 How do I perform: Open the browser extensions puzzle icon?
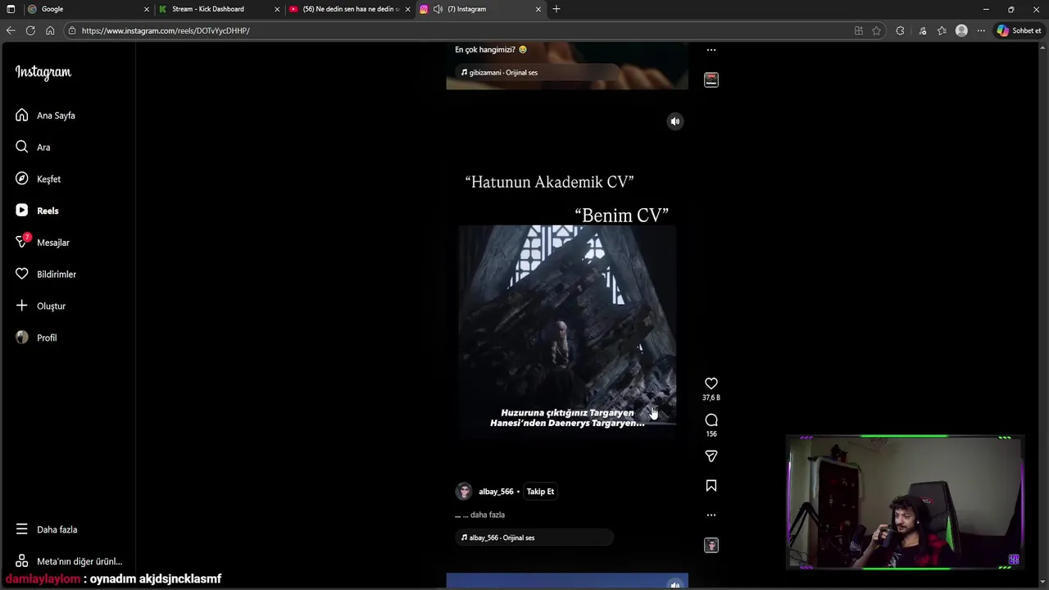point(900,30)
